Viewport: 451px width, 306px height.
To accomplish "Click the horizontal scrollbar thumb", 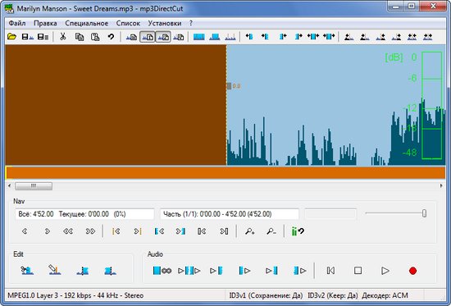I will point(34,186).
